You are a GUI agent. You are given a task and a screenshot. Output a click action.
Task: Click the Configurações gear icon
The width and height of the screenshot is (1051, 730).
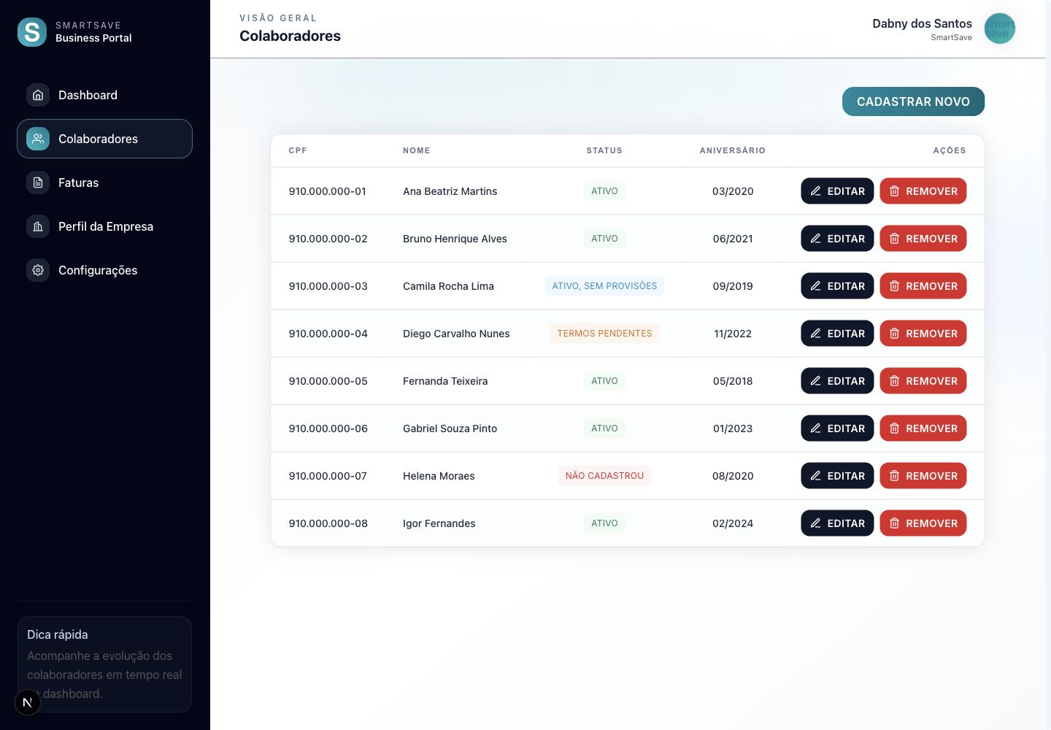(x=38, y=270)
